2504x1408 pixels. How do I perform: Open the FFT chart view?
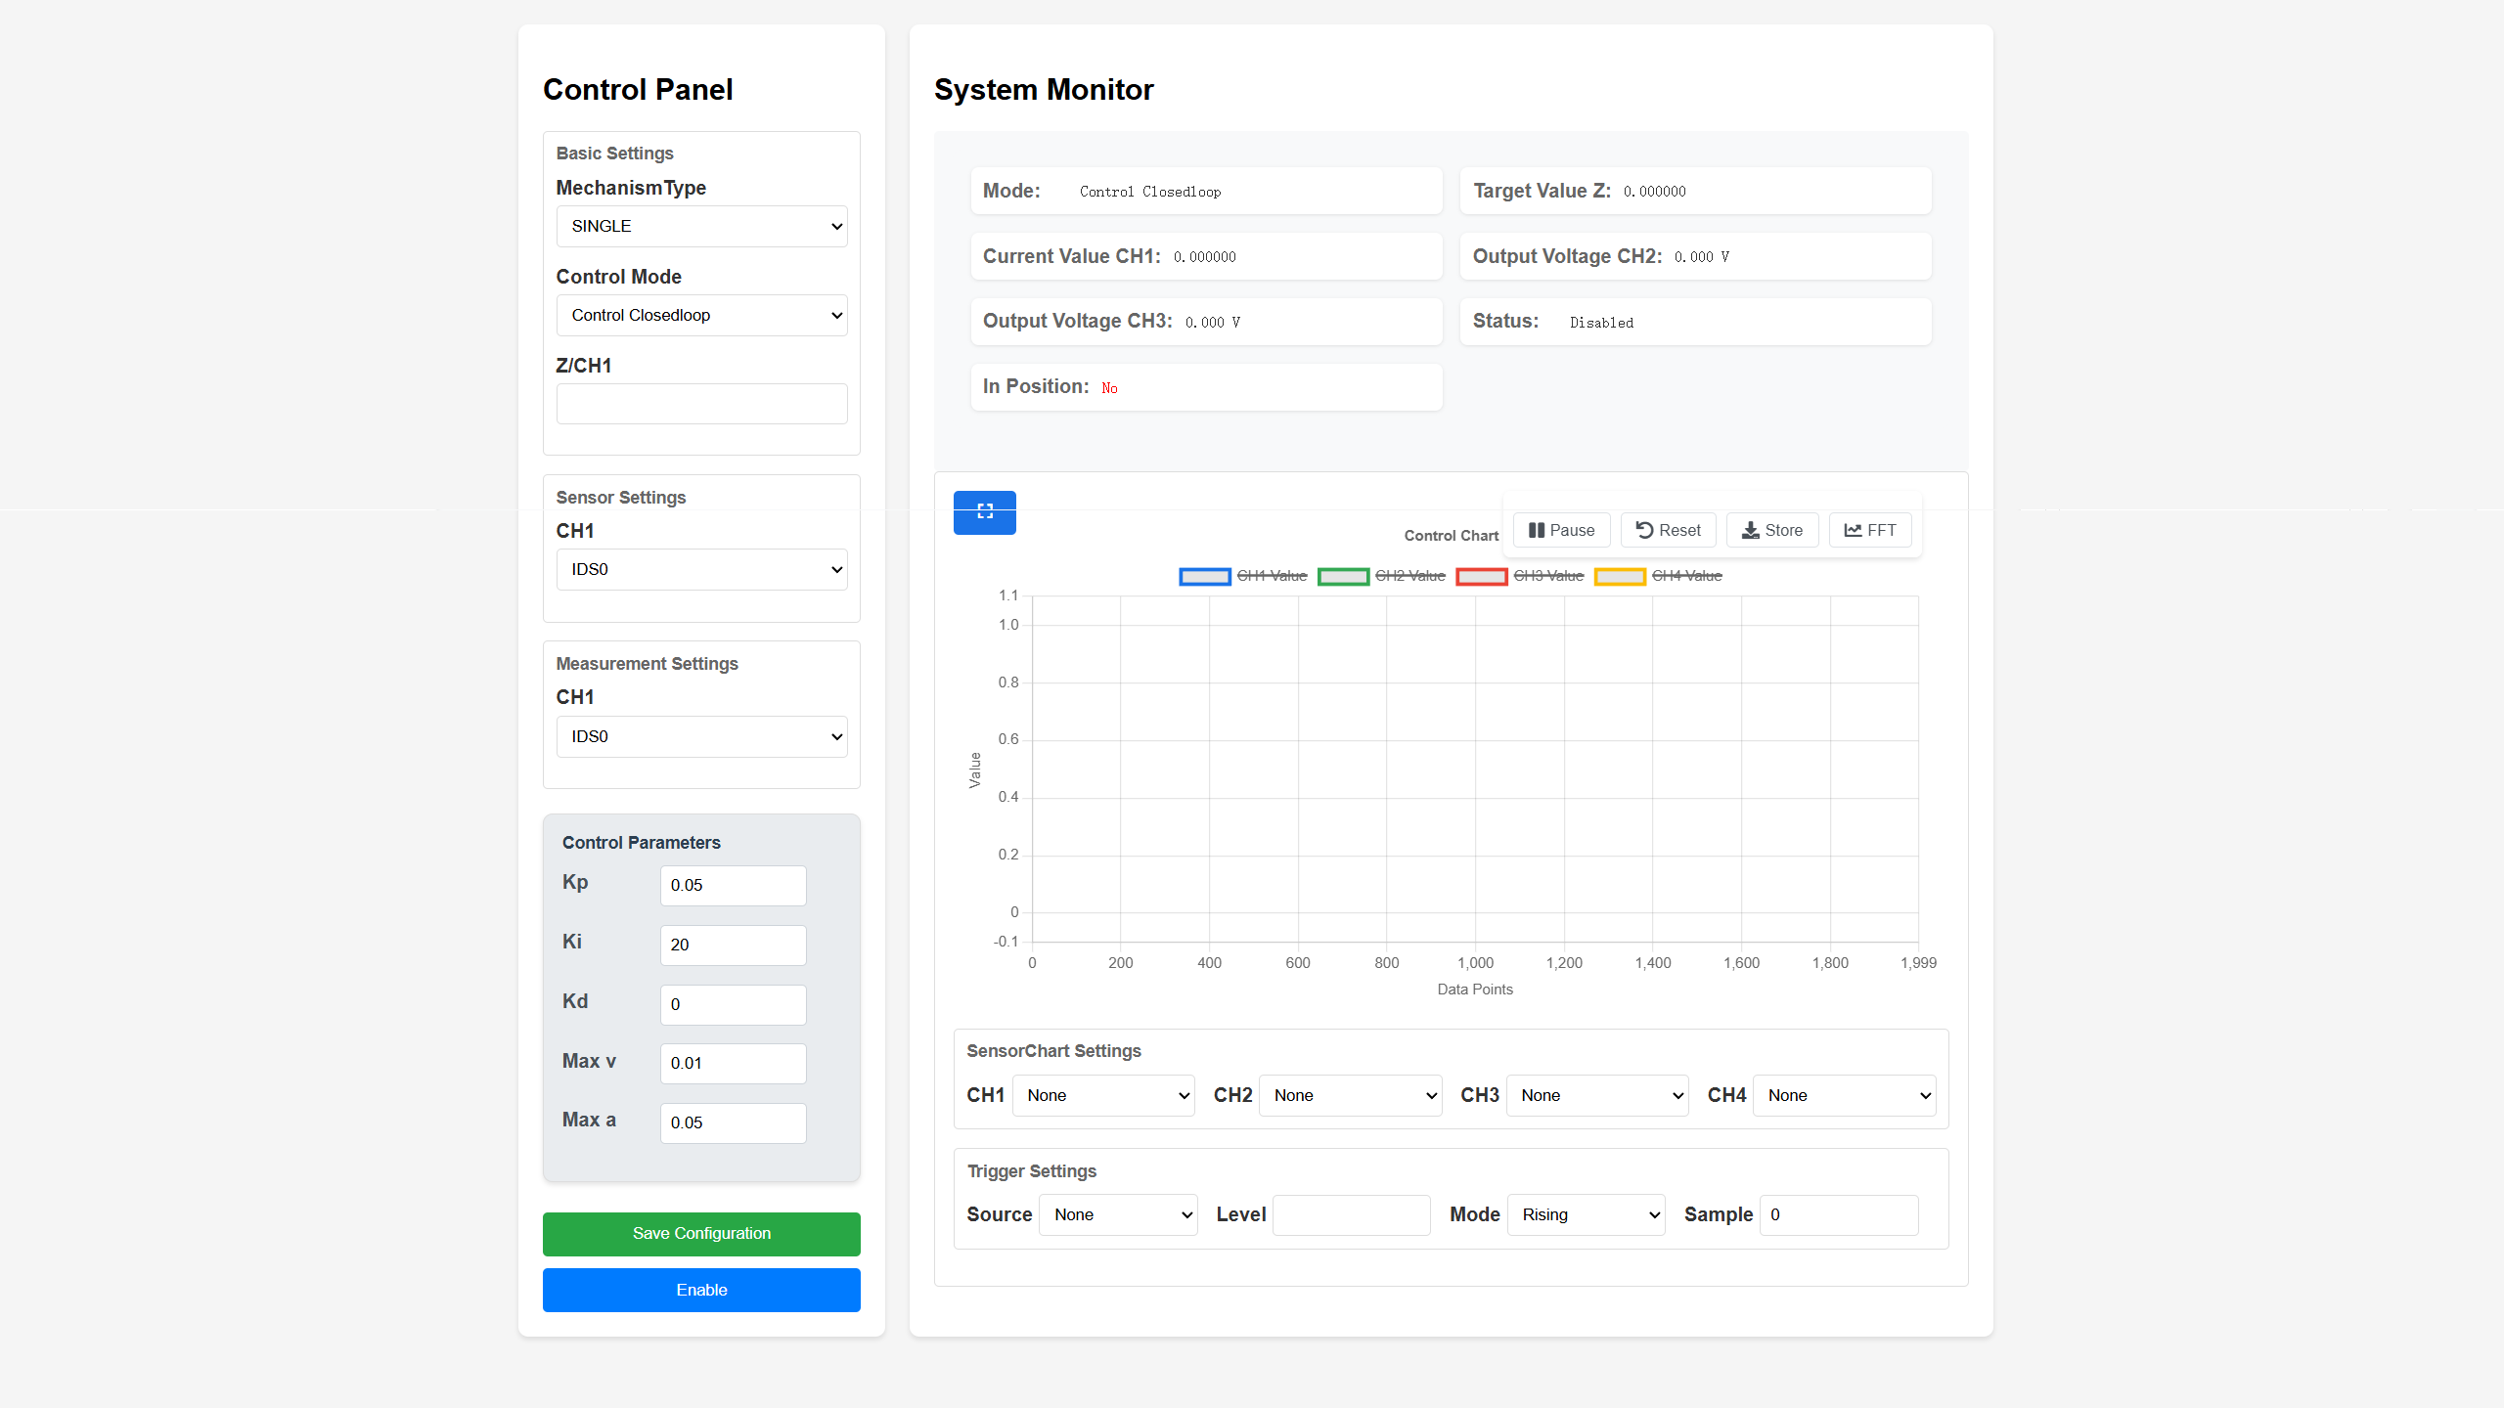[x=1869, y=530]
